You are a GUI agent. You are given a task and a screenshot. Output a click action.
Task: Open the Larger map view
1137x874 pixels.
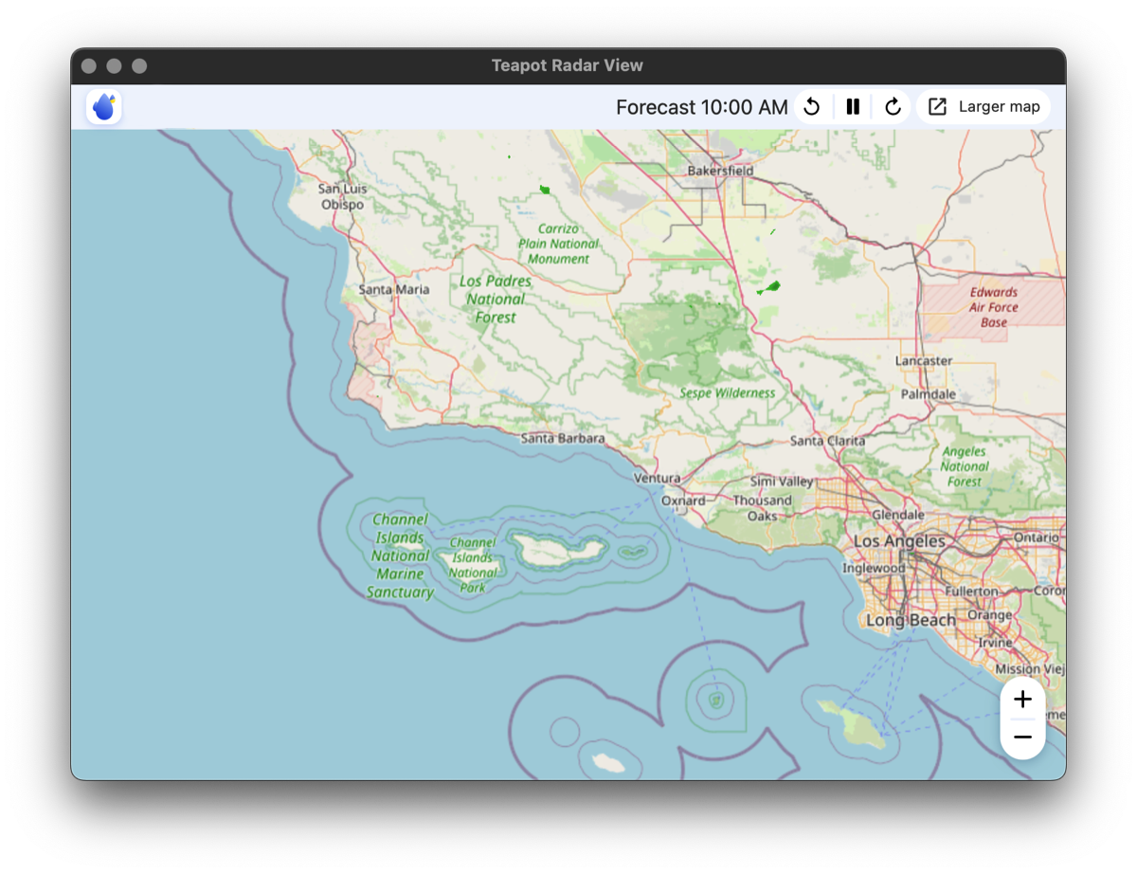[999, 106]
